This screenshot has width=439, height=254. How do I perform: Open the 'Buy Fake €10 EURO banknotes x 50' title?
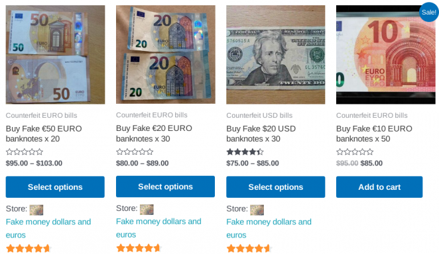pos(374,134)
